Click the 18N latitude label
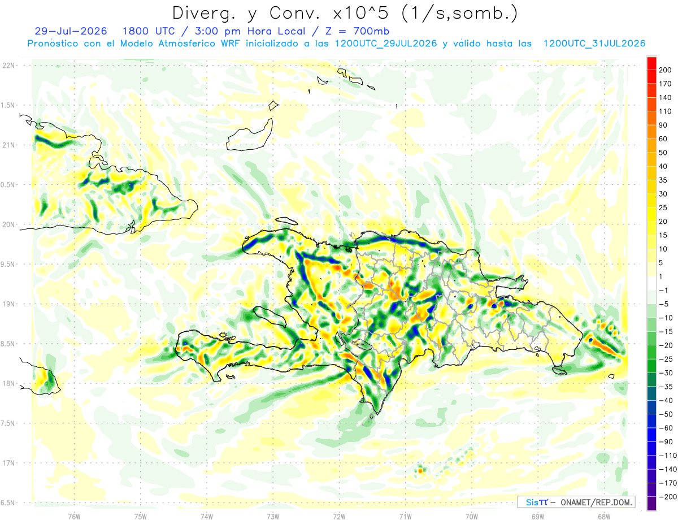The width and height of the screenshot is (678, 524). (x=8, y=383)
